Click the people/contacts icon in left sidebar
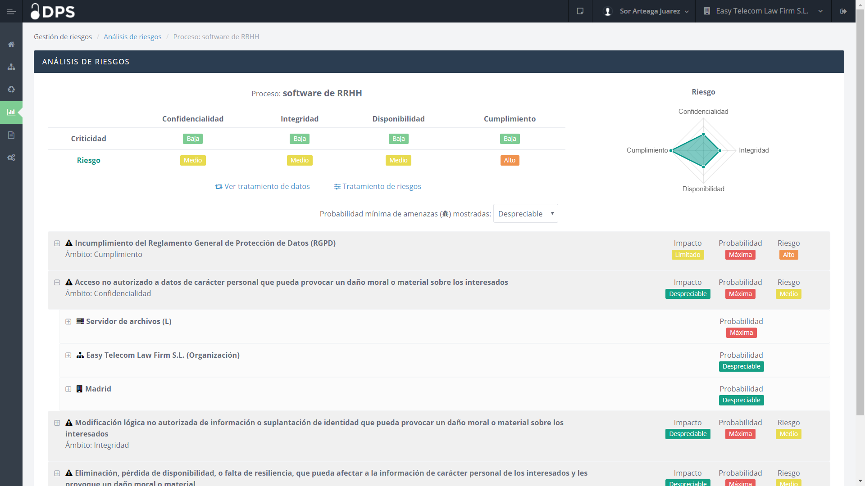The image size is (865, 486). pos(11,67)
